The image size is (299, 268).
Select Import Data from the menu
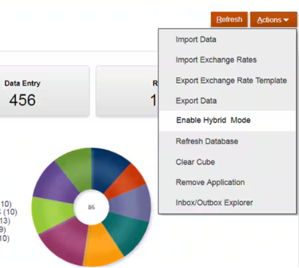tap(227, 40)
